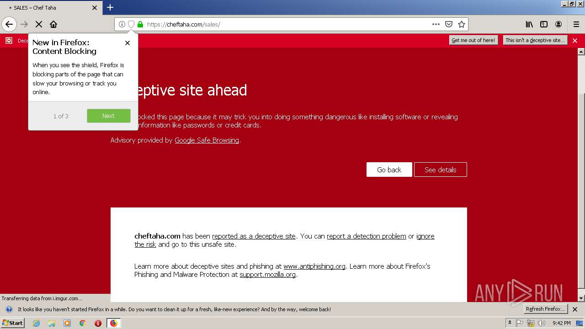Click report a detection problem link
585x329 pixels.
pyautogui.click(x=367, y=236)
